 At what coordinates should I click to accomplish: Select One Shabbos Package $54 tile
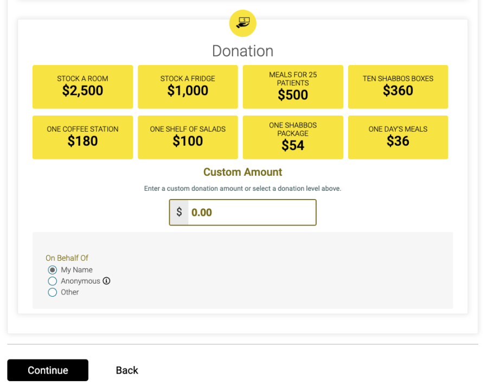(x=293, y=137)
